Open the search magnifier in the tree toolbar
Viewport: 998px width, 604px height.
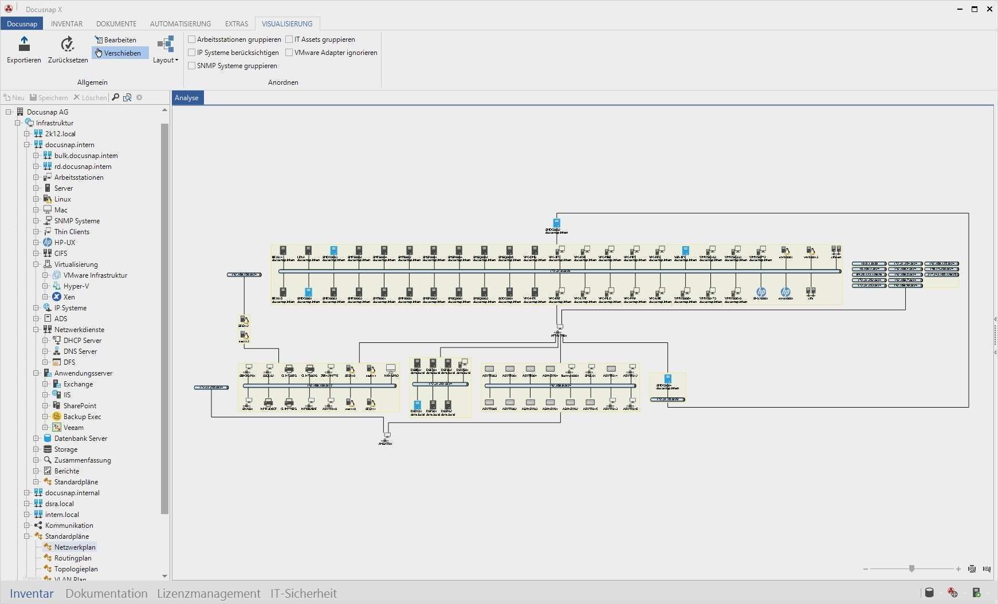click(x=115, y=97)
